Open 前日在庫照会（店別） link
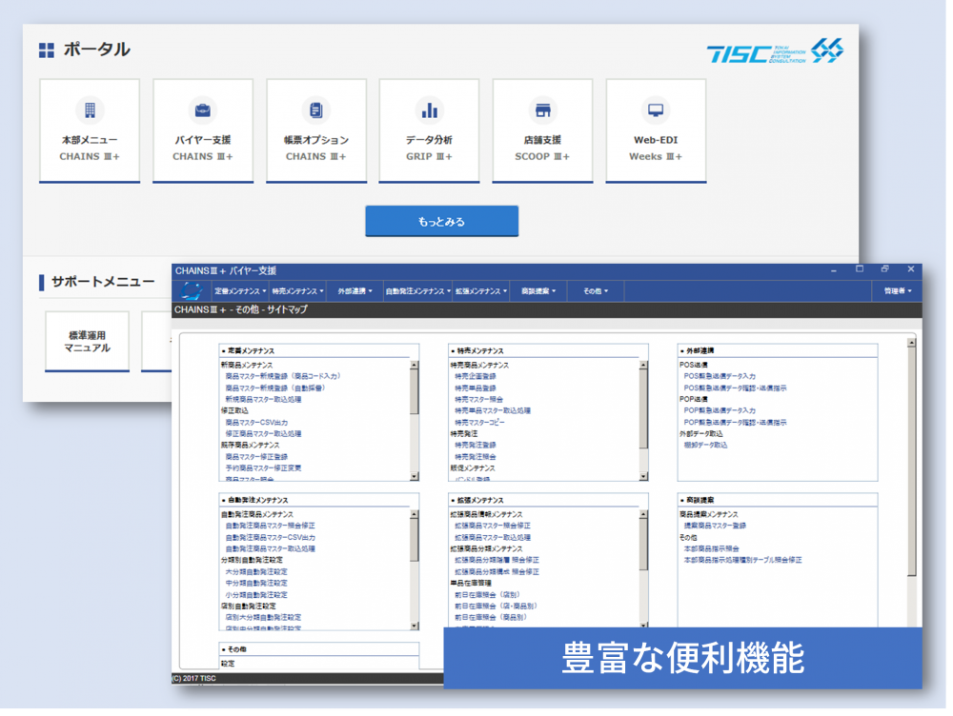 (487, 595)
